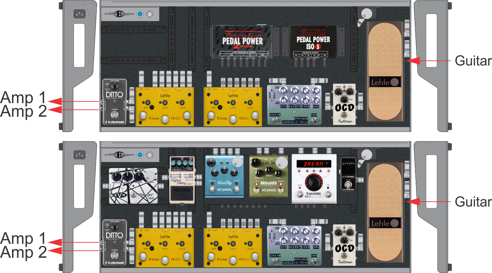This screenshot has width=492, height=273.
Task: Toggle the Eventide H9 Active footswitch
Action: [300, 195]
